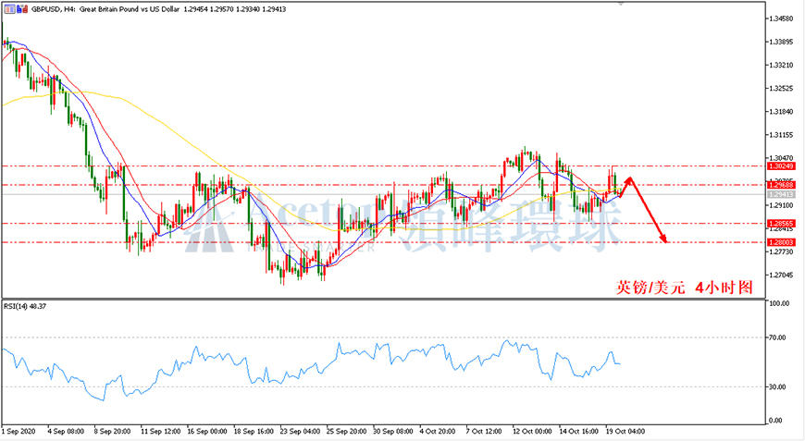Select the 1.28003 red price label

pyautogui.click(x=781, y=242)
